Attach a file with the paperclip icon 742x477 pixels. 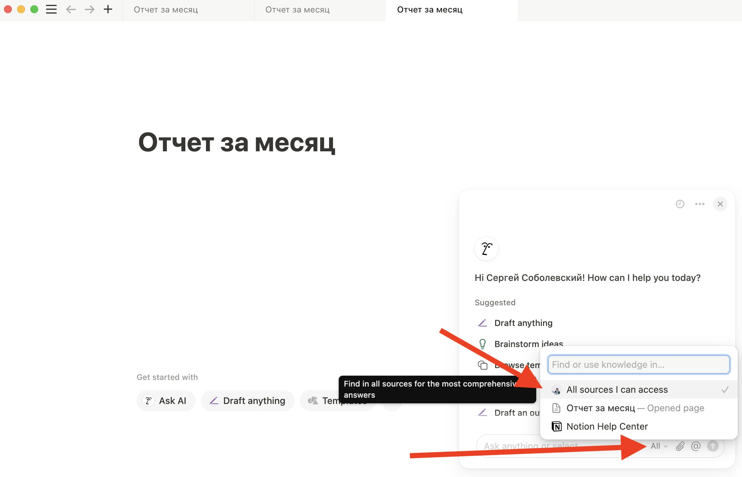680,446
